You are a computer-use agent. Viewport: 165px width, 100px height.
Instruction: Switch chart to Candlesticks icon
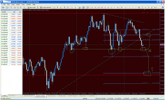pyautogui.click(x=58, y=7)
